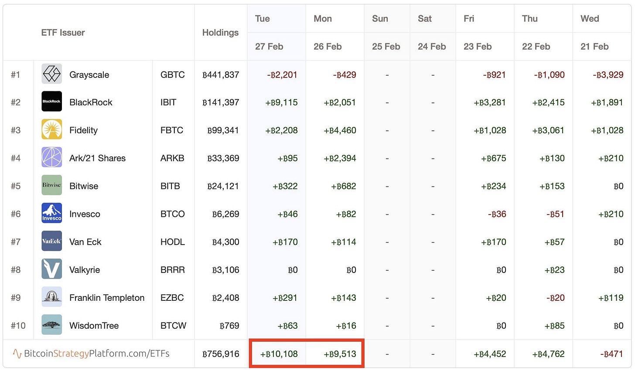The height and width of the screenshot is (370, 635).
Task: Click Wednesday total outflow -₿471
Action: coord(611,354)
